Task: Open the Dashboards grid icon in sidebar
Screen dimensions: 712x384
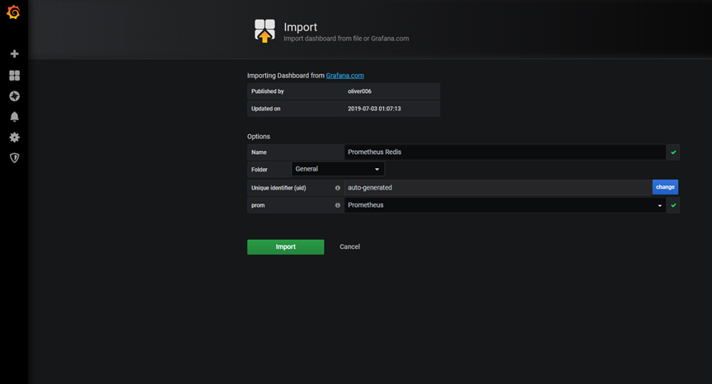Action: (x=15, y=75)
